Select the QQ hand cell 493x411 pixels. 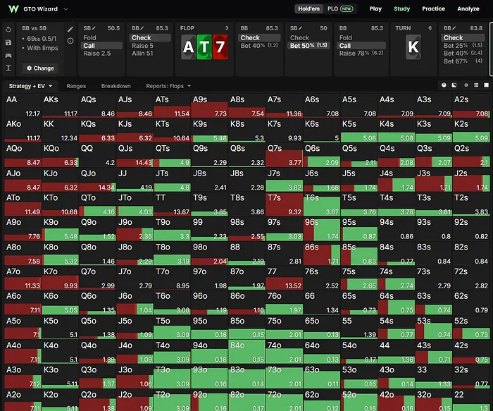(97, 155)
